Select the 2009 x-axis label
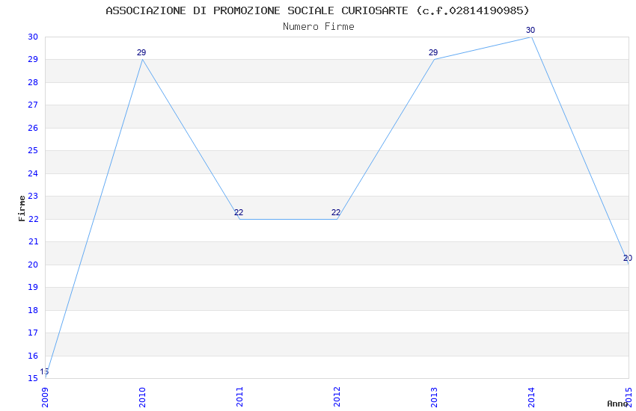Viewport: 636px width, 411px height. click(45, 397)
